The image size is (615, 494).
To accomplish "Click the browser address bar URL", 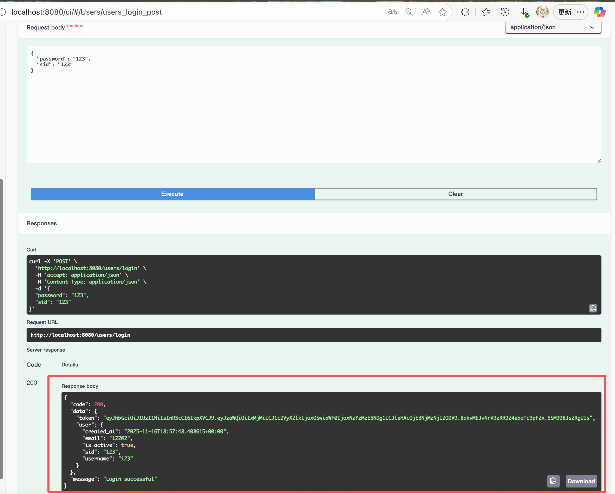I will pos(87,12).
